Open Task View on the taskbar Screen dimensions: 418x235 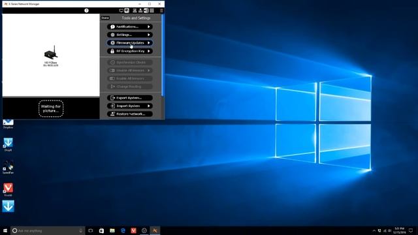pyautogui.click(x=91, y=230)
